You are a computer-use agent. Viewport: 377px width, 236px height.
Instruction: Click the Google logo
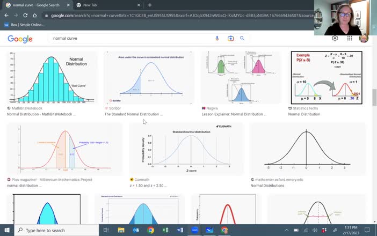pos(20,39)
